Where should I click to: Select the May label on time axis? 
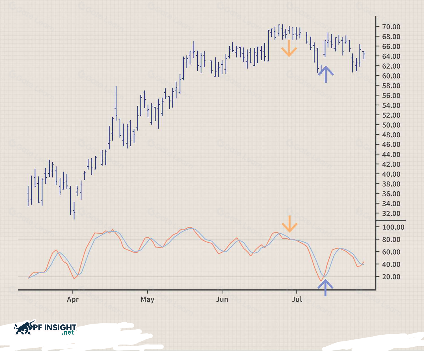pos(147,299)
